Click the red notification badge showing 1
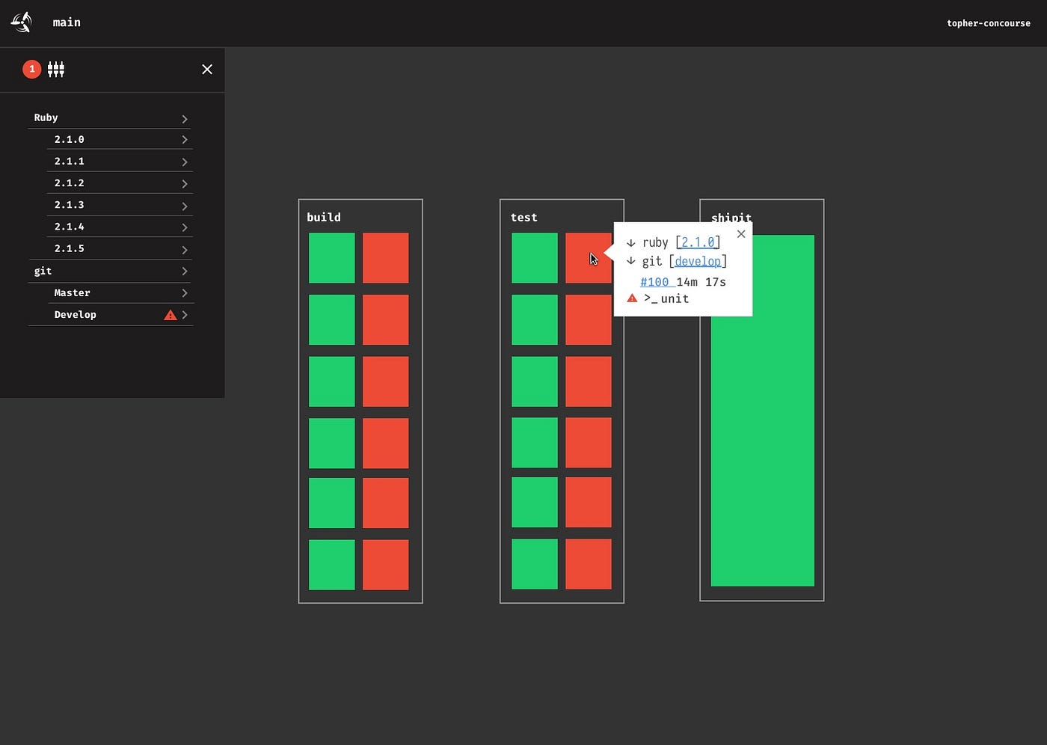 point(31,69)
